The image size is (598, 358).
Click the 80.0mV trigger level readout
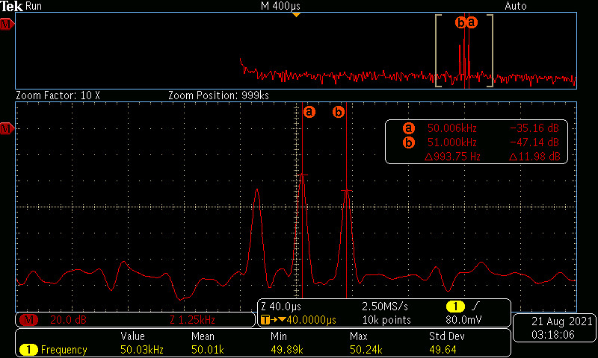coord(463,320)
